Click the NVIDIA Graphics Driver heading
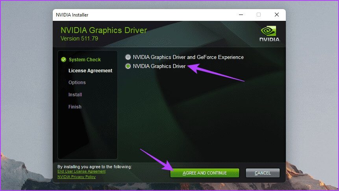Screen dimensions: 339x191 tap(104, 30)
